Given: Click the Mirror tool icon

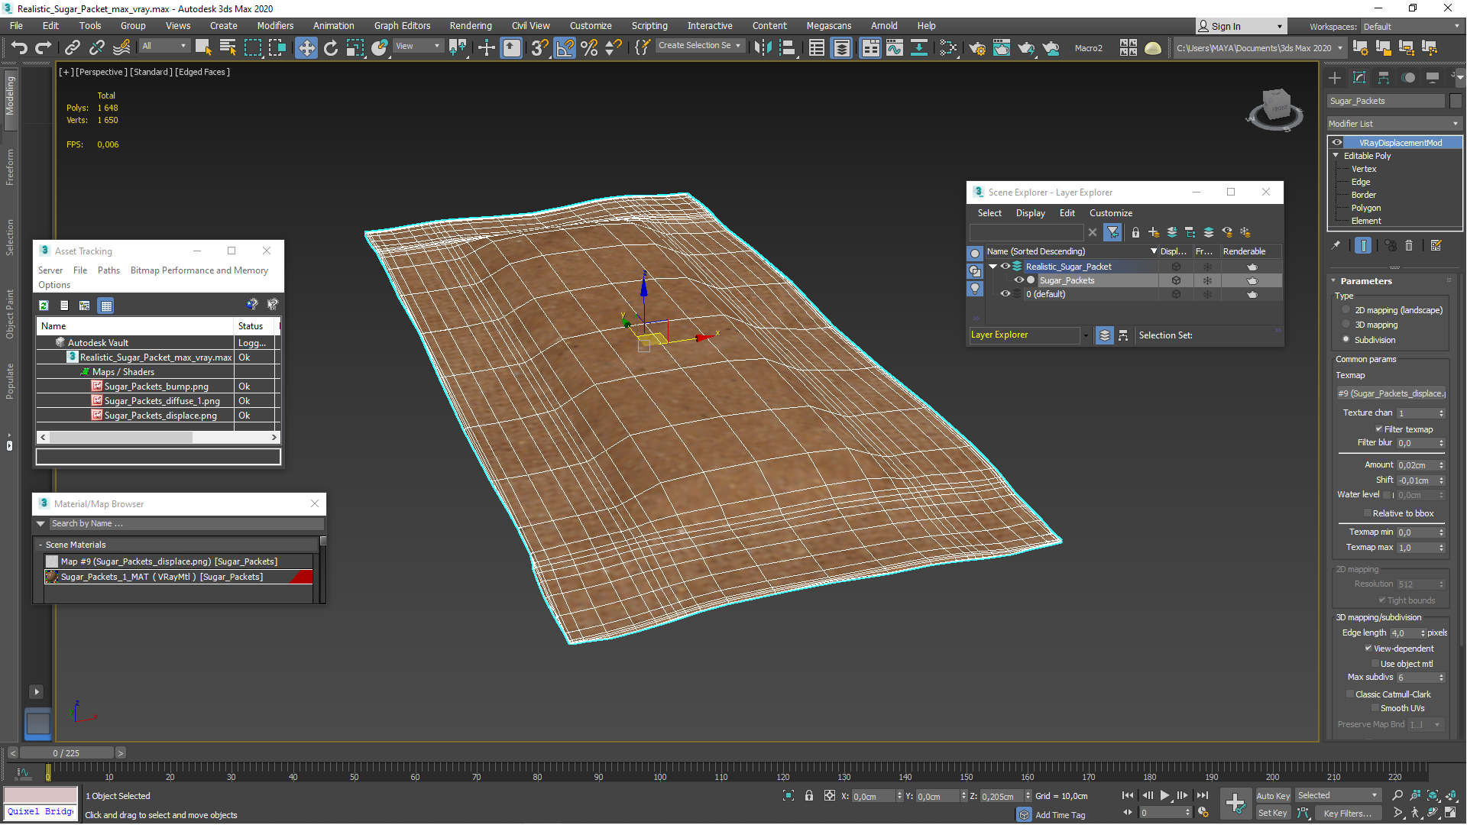Looking at the screenshot, I should (763, 47).
